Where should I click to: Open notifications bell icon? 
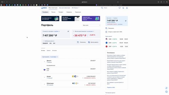pos(123,8)
